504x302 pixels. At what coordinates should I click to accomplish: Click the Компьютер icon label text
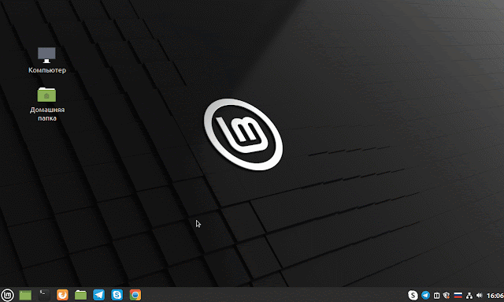pos(47,70)
